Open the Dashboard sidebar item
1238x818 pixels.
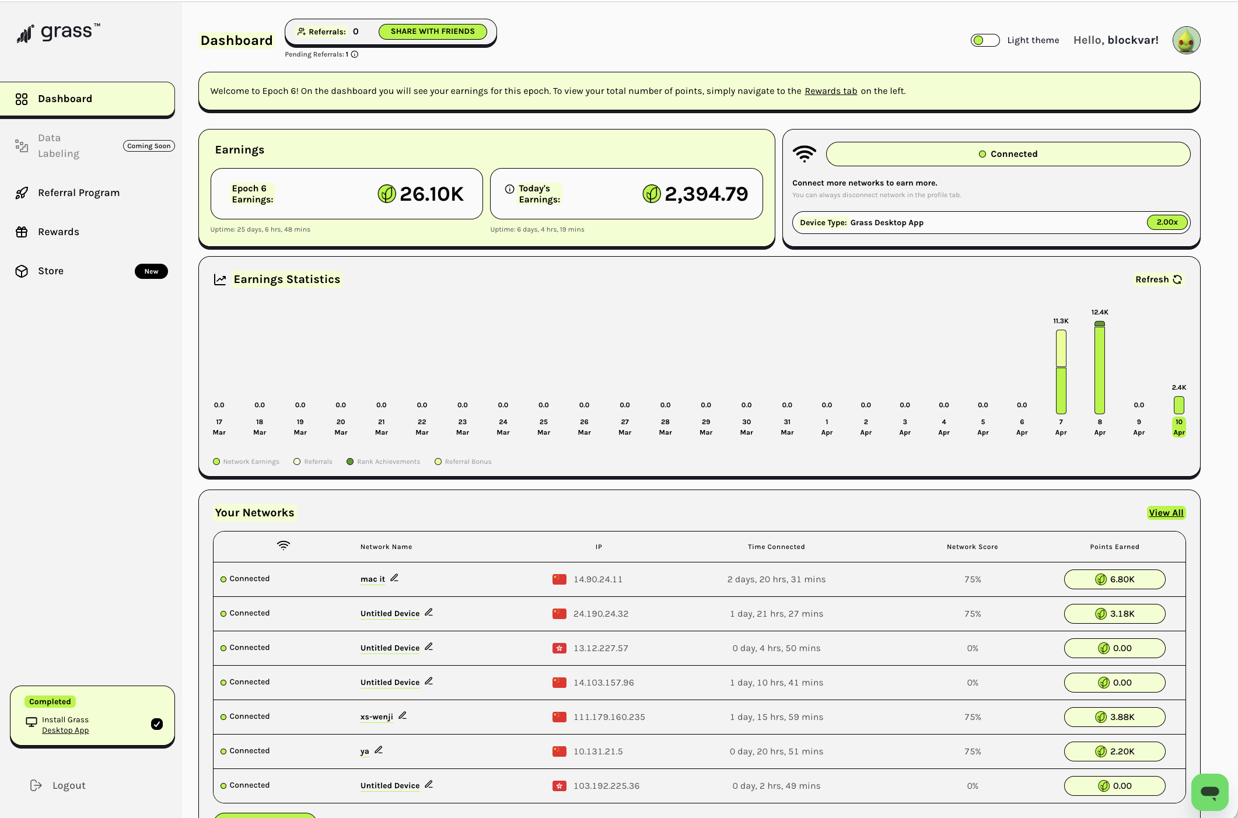(x=88, y=99)
